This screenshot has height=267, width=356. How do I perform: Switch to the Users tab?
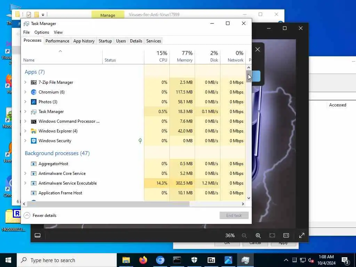point(121,41)
